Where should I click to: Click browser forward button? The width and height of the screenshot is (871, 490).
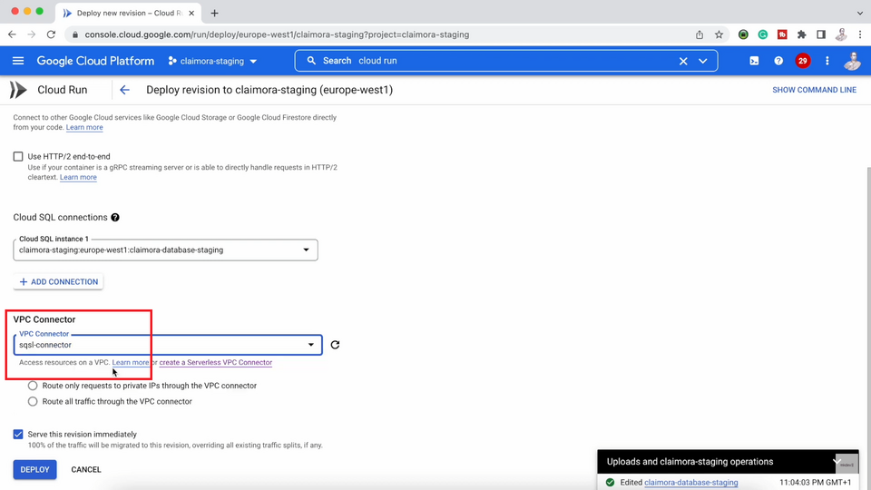click(32, 34)
